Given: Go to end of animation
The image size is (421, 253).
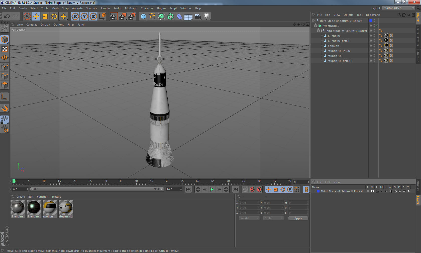Looking at the screenshot, I should point(235,189).
